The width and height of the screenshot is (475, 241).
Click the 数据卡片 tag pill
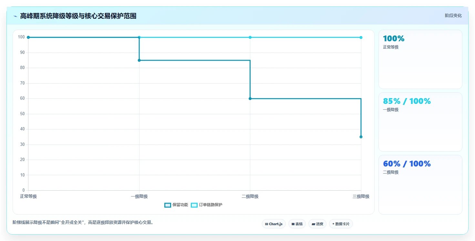[x=341, y=224]
